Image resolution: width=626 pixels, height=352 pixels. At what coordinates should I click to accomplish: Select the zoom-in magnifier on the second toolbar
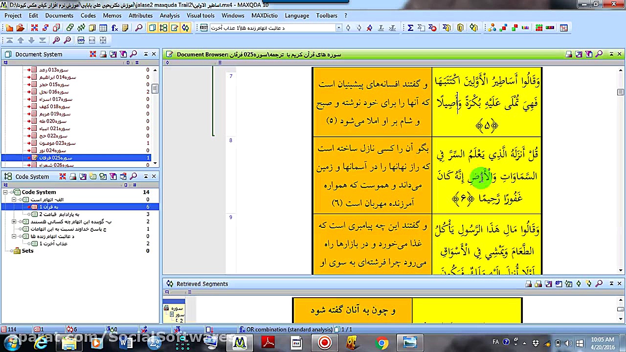tap(56, 40)
